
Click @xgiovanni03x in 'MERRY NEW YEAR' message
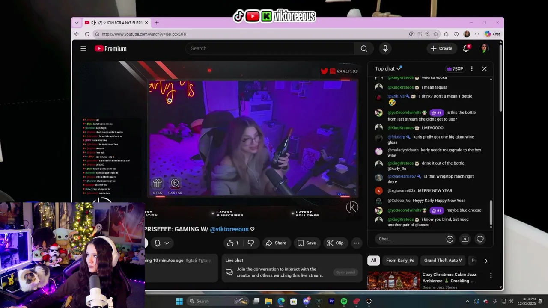(401, 190)
